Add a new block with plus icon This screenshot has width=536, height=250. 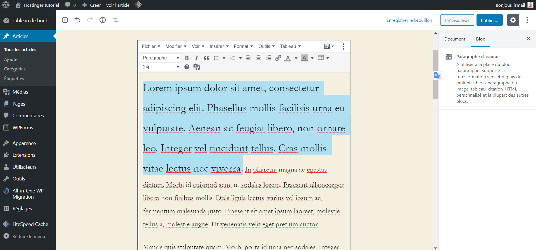pos(65,20)
